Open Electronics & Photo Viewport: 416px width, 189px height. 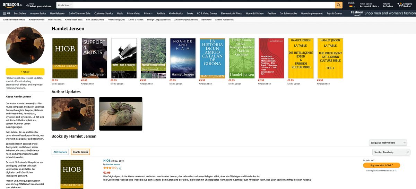[232, 13]
